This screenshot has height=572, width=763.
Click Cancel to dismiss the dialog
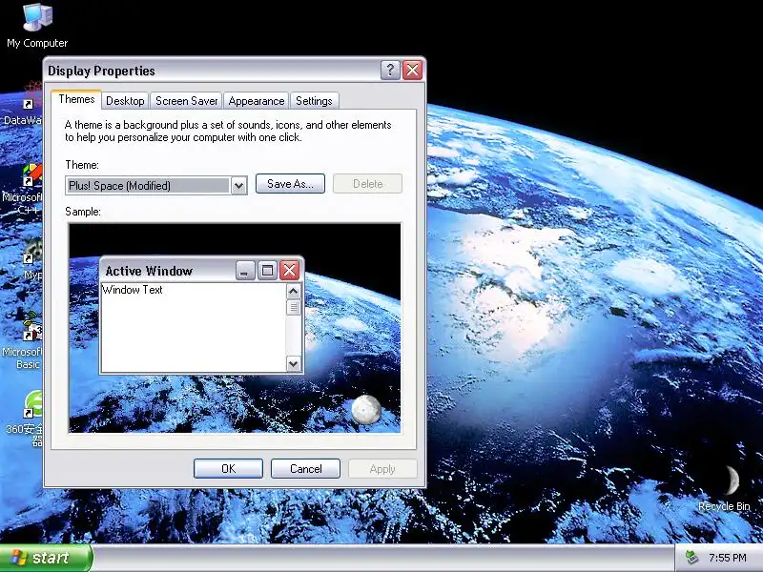click(x=305, y=468)
